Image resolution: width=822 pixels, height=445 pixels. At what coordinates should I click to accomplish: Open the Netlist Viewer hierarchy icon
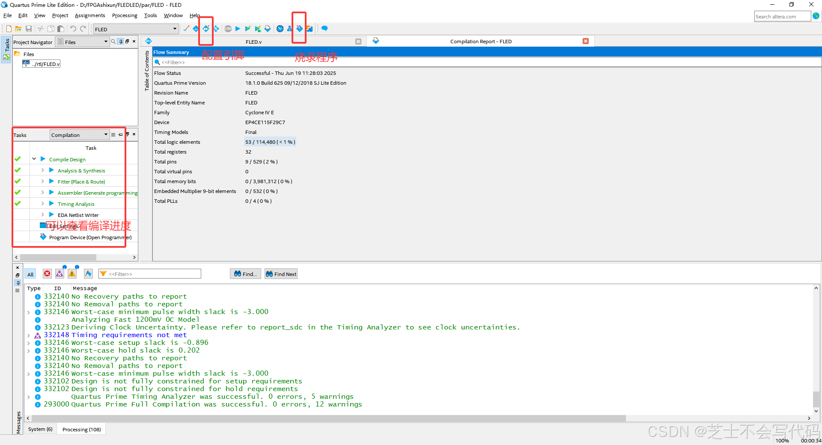pos(290,29)
